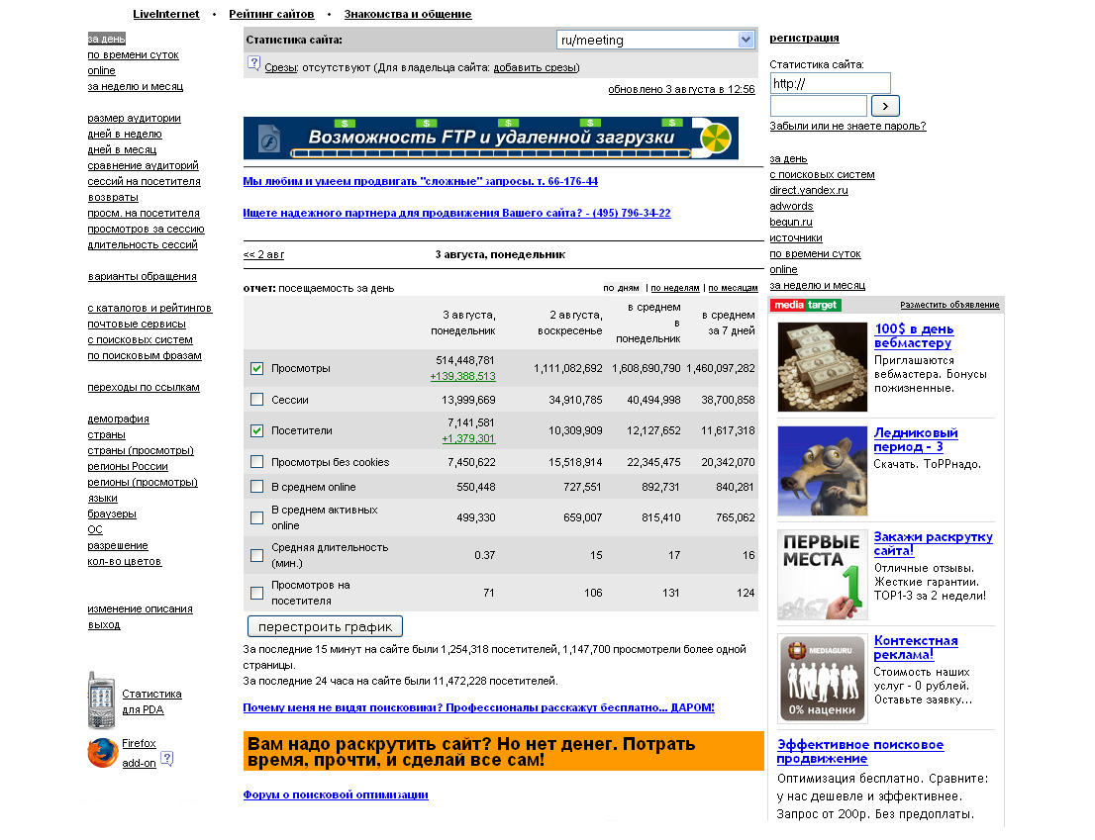Image resolution: width=1095 pixels, height=840 pixels.
Task: Click the orange Вам надо раскрутить сайт banner
Action: coord(504,751)
